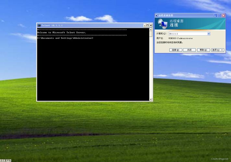Image resolution: width=231 pixels, height=162 pixels.
Task: Click the remote desktop monitor banner image
Action: [x=162, y=24]
